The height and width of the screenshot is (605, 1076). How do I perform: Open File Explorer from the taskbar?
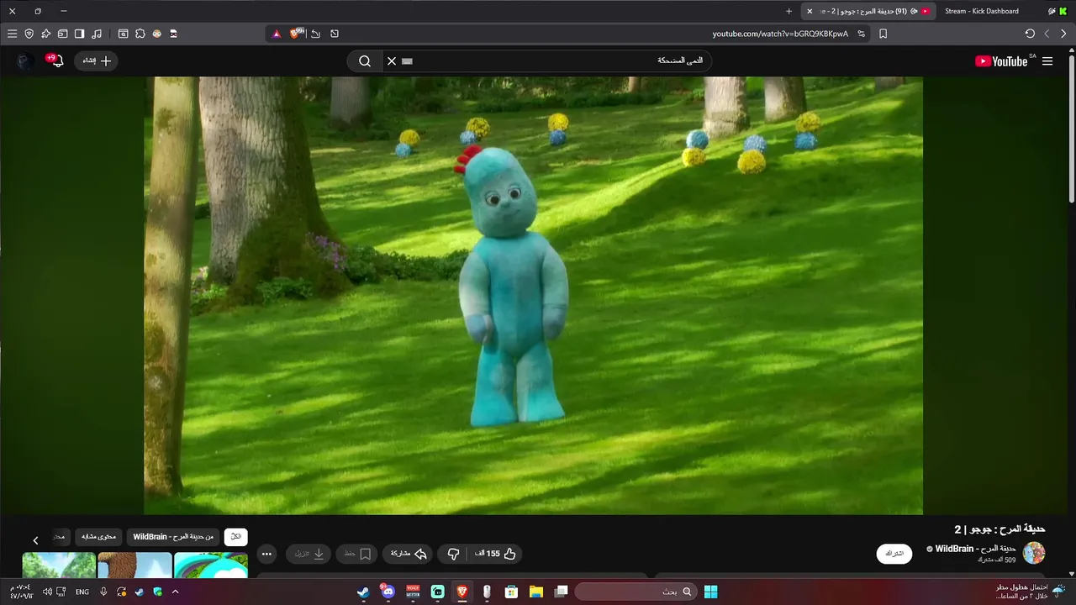[535, 592]
